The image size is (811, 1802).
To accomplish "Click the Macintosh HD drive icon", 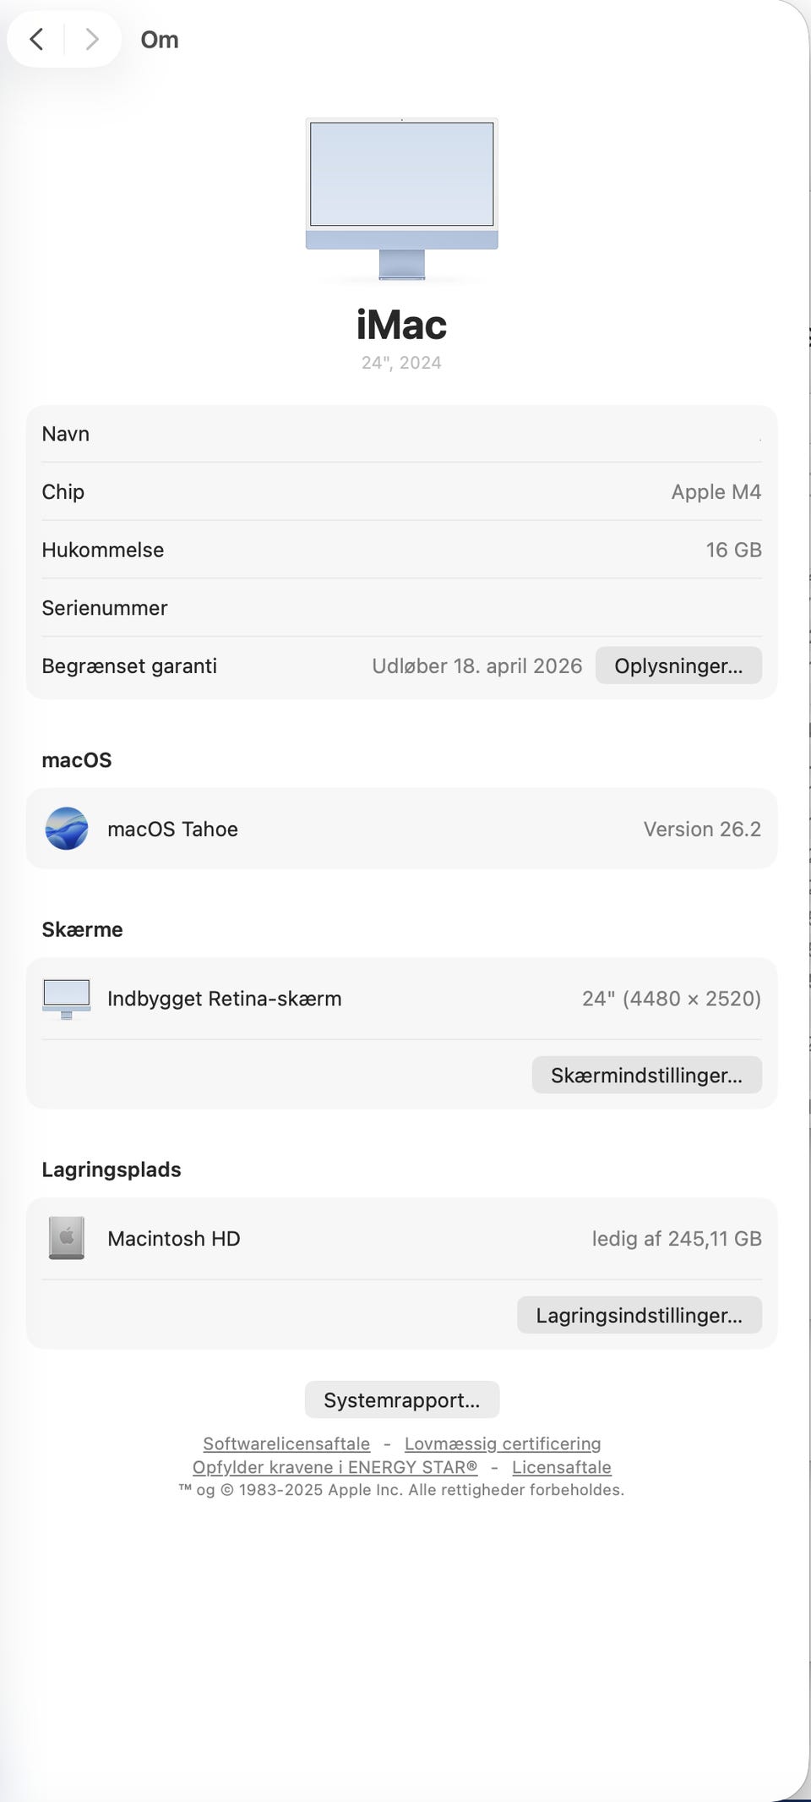I will click(x=67, y=1238).
